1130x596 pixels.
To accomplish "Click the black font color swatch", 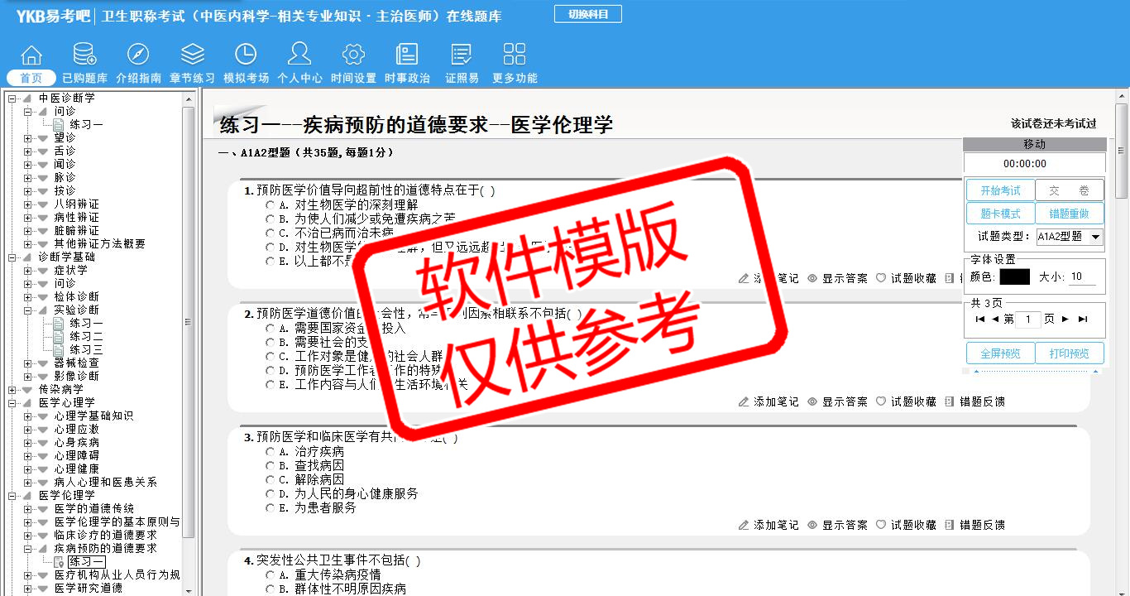I will [1014, 277].
